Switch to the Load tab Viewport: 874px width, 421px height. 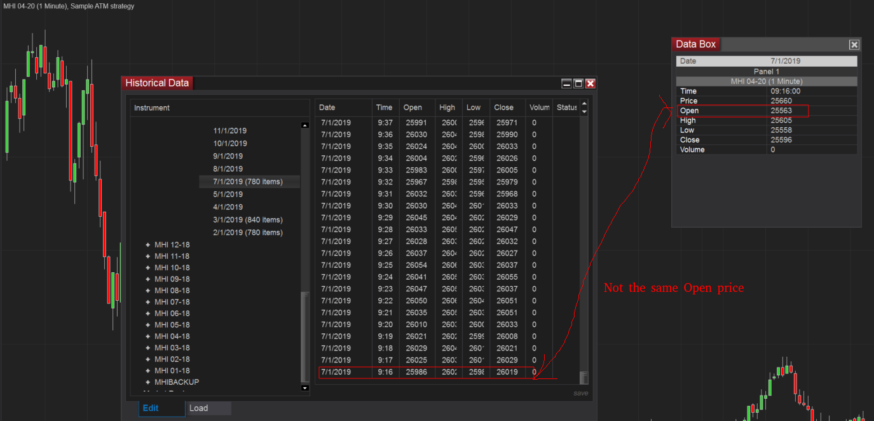[208, 408]
